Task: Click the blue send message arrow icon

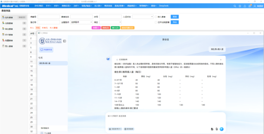Action: (x=221, y=129)
